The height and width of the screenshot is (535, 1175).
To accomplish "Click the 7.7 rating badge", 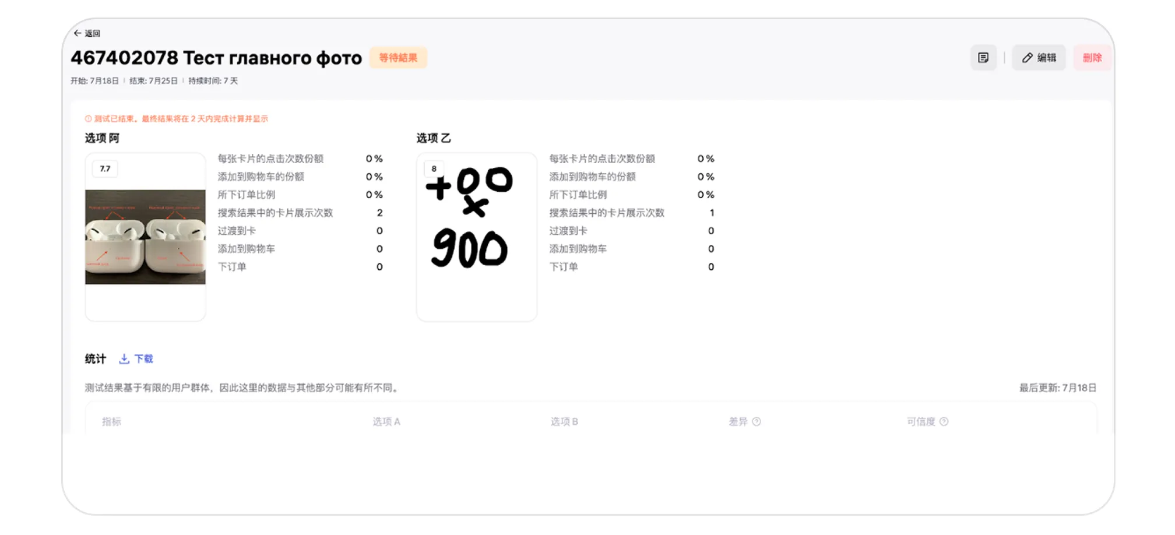I will [105, 169].
